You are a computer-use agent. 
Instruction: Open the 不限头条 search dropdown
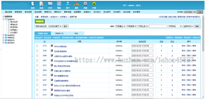143,26
